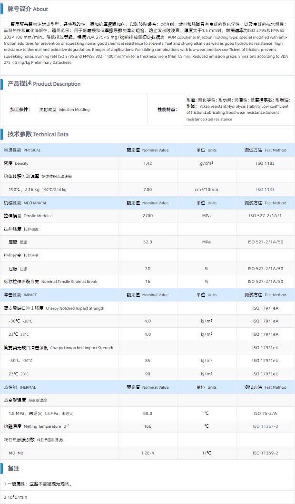295x504 pixels.
Task: Click the 线性热膨胀系数 row label
Action: (33, 440)
